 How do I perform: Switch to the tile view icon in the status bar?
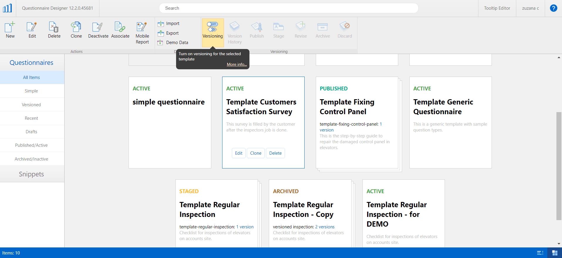point(555,253)
